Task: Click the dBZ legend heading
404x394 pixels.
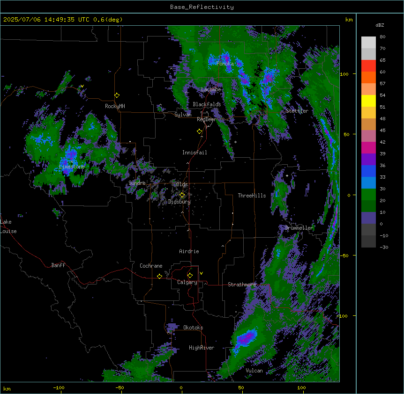Action: [380, 25]
